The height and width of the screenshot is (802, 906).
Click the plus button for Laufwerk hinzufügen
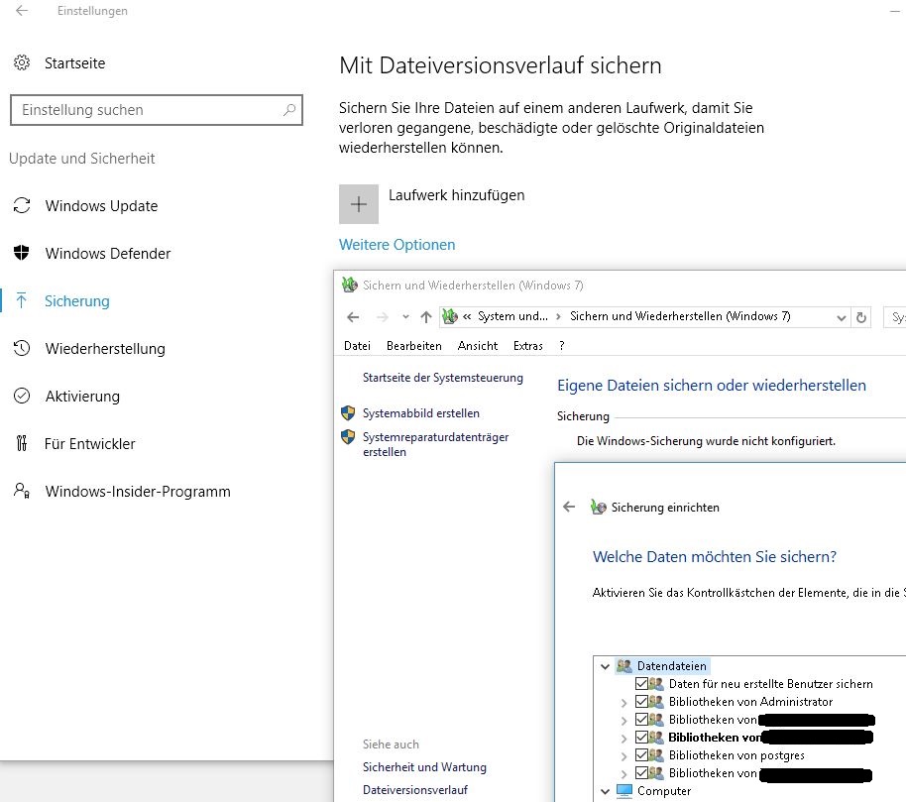point(358,204)
